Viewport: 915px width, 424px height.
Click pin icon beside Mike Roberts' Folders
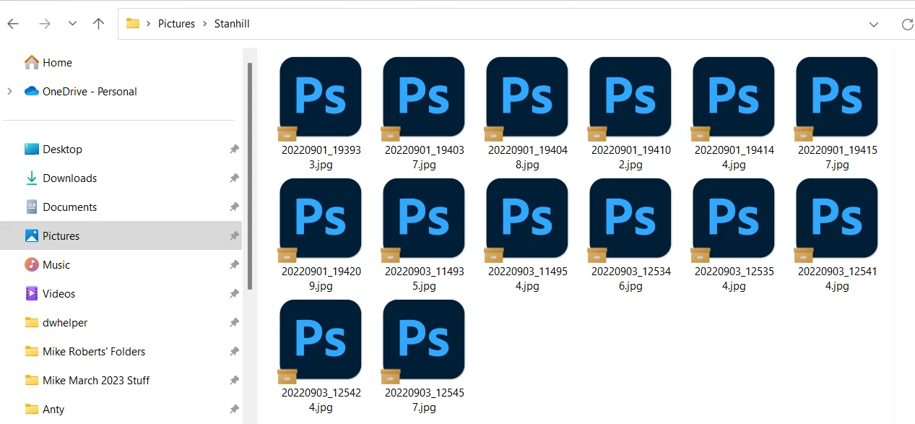[x=234, y=352]
